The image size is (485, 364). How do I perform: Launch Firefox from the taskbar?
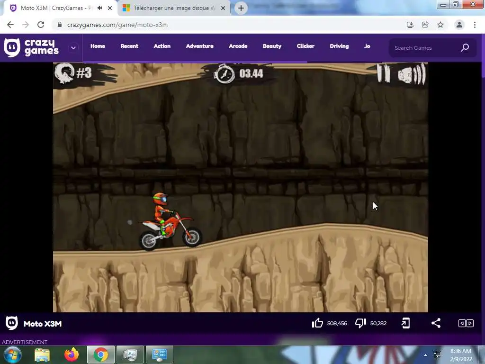tap(72, 355)
